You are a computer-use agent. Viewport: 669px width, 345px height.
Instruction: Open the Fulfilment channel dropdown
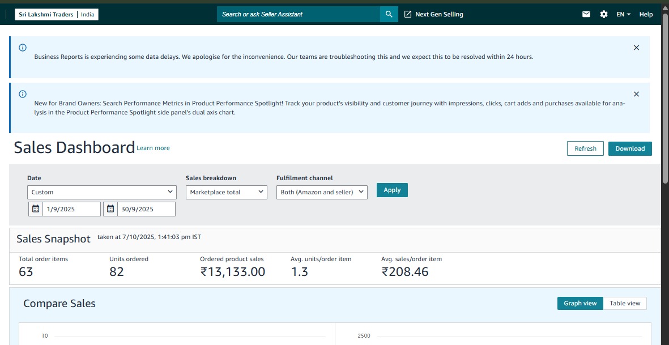coord(322,192)
